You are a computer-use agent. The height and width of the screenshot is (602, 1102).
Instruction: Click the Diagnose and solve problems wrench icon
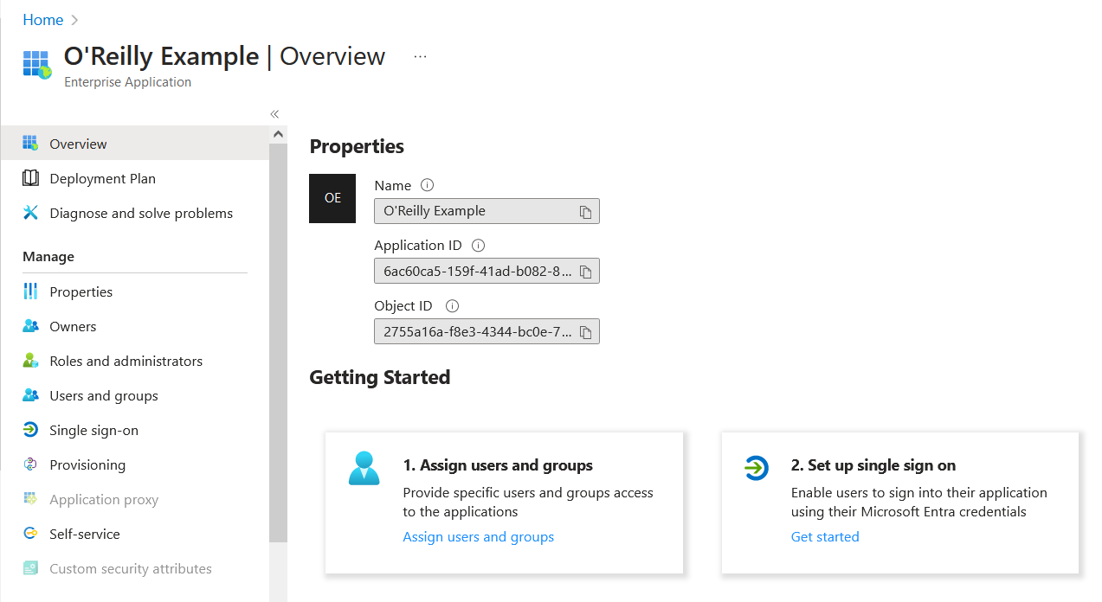30,213
